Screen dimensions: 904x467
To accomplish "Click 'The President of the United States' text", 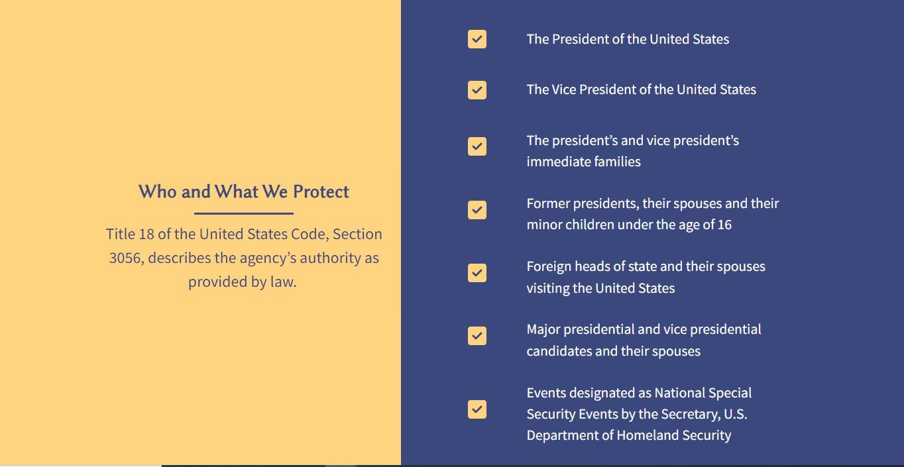I will coord(627,39).
